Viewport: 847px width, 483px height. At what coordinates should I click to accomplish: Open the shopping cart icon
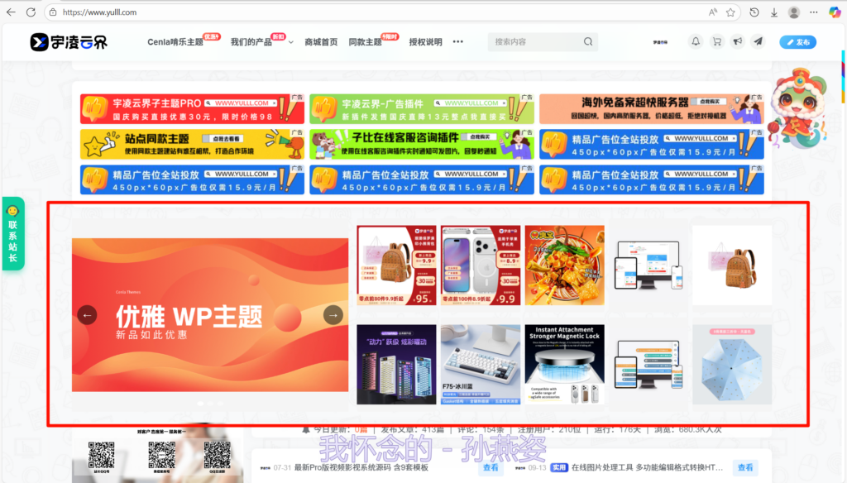(716, 41)
